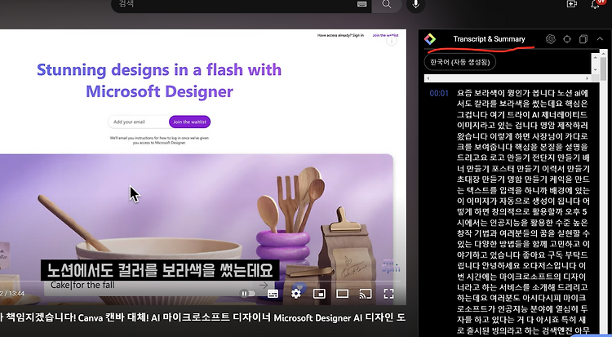Click the video title mentioning Microsoft Designer
The height and width of the screenshot is (337, 612).
pos(203,318)
